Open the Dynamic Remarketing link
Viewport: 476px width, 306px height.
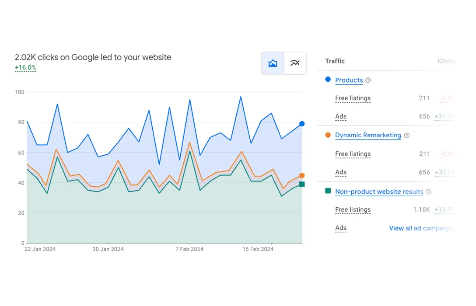368,135
